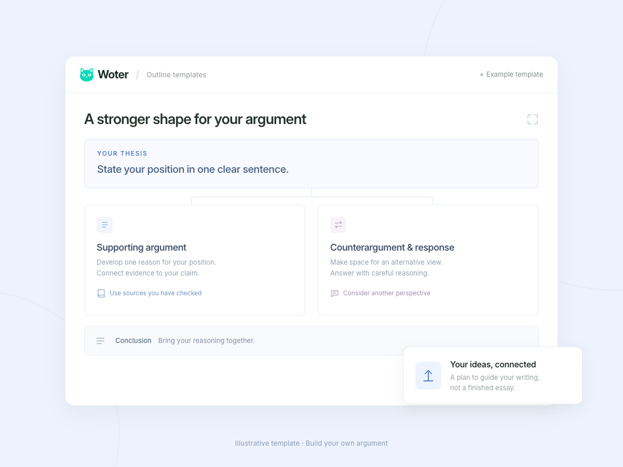
Task: Click 'Develop one reason for your position.'
Action: coord(156,262)
